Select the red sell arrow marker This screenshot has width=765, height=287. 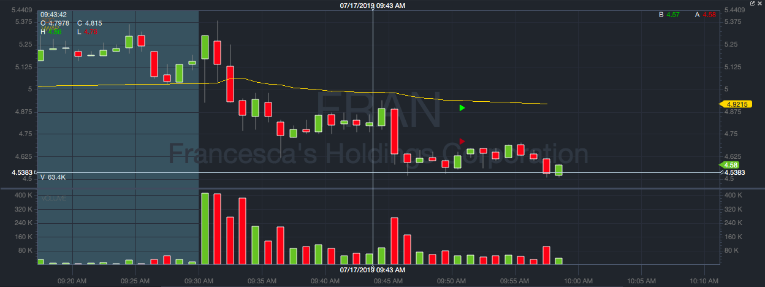tap(462, 142)
